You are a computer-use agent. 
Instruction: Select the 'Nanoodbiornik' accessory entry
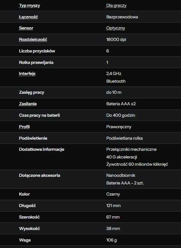tap(121, 175)
